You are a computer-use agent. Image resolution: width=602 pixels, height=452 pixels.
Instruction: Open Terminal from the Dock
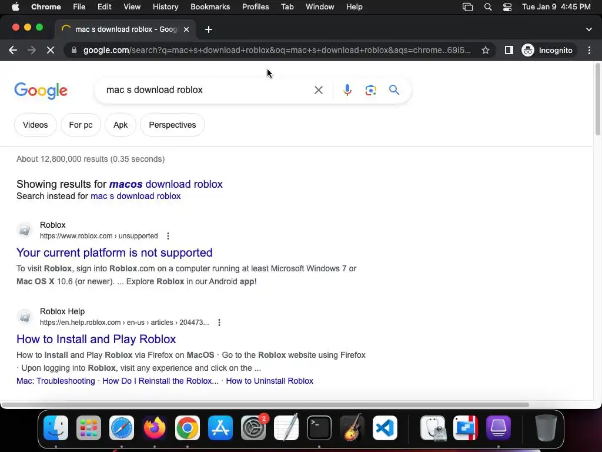pyautogui.click(x=319, y=428)
